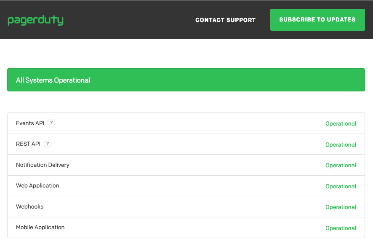Click the All Systems Operational text
This screenshot has height=249, width=373.
tap(53, 80)
